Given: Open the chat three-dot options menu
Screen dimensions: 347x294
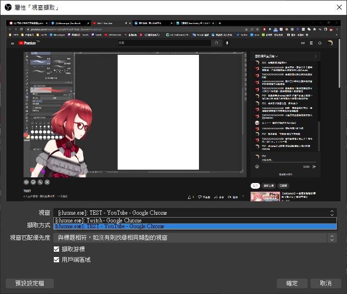Looking at the screenshot, I should click(x=316, y=56).
